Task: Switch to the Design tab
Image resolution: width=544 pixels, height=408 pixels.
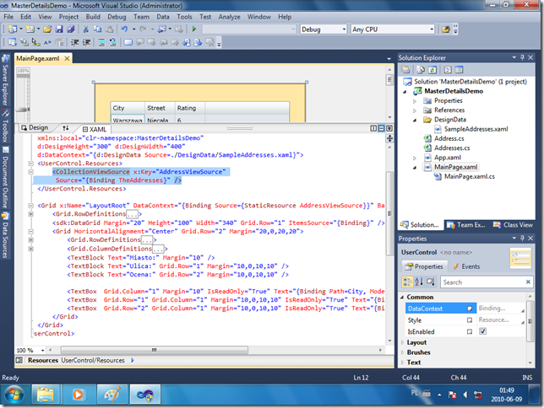Action: pyautogui.click(x=35, y=127)
